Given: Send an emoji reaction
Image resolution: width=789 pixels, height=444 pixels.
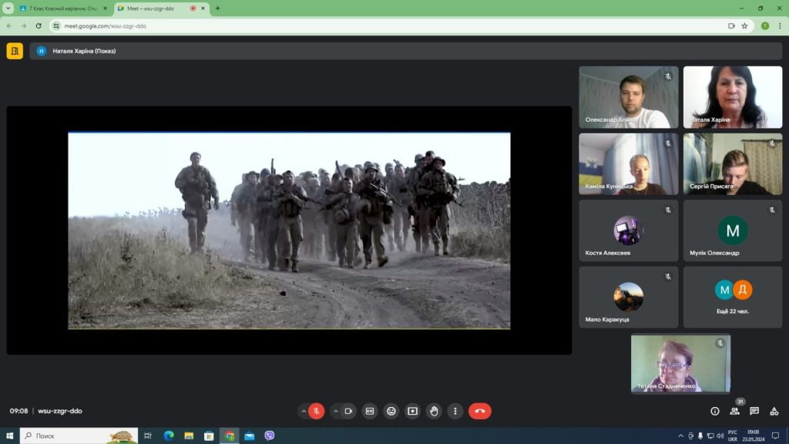Looking at the screenshot, I should click(x=391, y=412).
